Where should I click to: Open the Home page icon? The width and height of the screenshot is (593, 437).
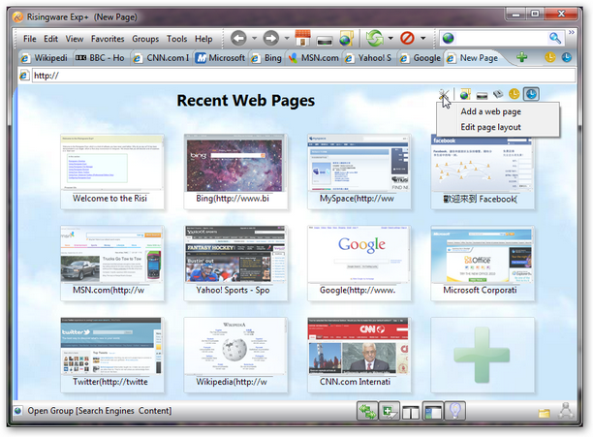302,38
